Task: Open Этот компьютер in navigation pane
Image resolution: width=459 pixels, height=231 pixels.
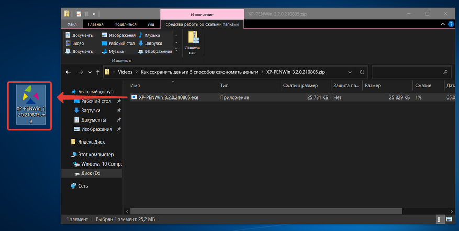Action: coord(92,155)
